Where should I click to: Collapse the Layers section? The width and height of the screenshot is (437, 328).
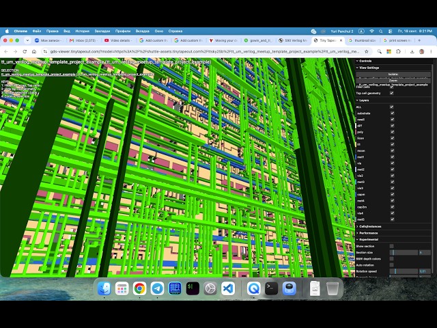click(394, 100)
